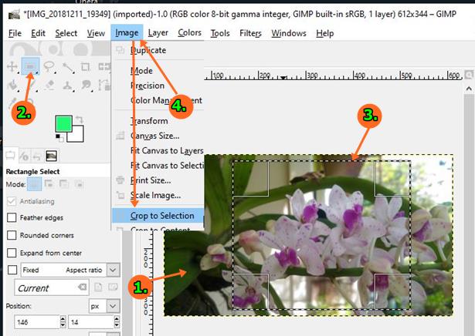This screenshot has height=336, width=475.
Task: Open the Tool Options tab
Action: click(x=11, y=156)
